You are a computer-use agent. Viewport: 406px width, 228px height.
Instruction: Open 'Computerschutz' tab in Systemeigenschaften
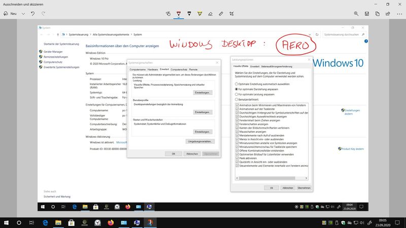click(179, 69)
